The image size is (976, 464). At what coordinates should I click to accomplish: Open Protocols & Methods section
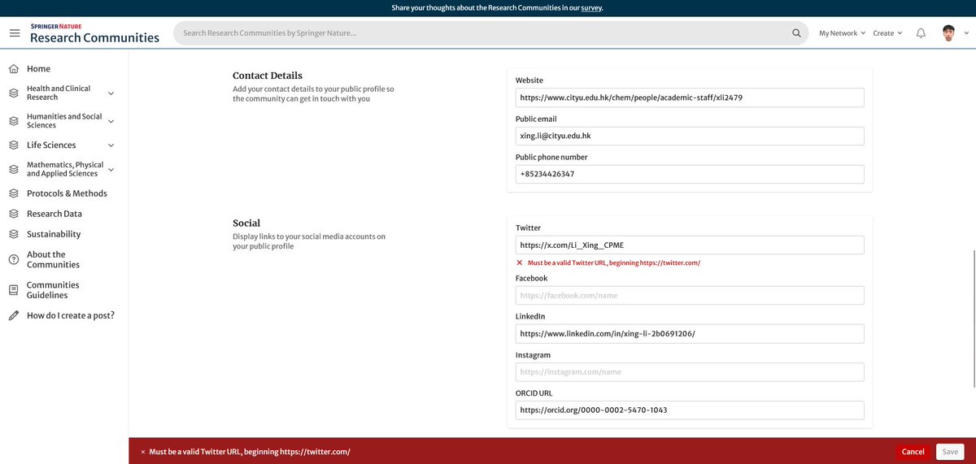click(x=67, y=193)
